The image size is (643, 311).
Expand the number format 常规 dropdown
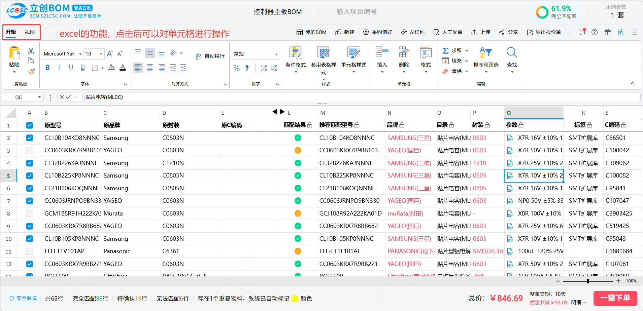coord(276,54)
